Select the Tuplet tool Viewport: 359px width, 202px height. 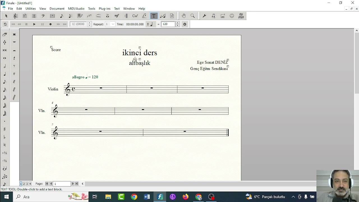pos(89,16)
